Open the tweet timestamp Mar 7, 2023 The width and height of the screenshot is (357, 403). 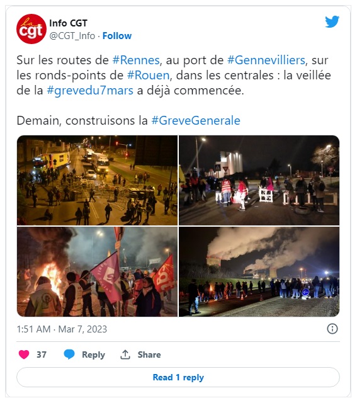(62, 329)
